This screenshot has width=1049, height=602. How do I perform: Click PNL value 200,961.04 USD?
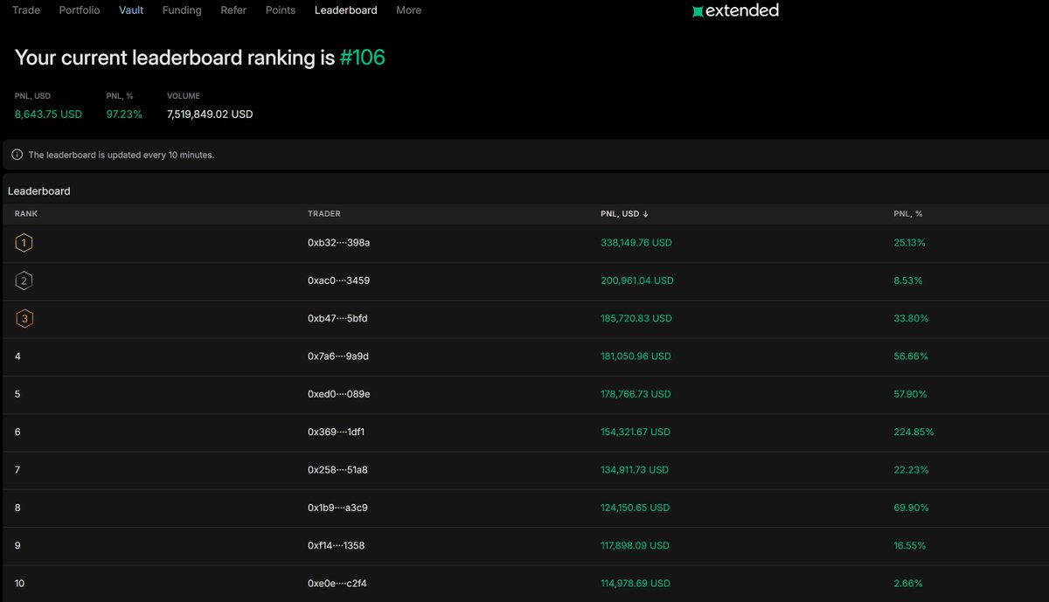pos(637,280)
